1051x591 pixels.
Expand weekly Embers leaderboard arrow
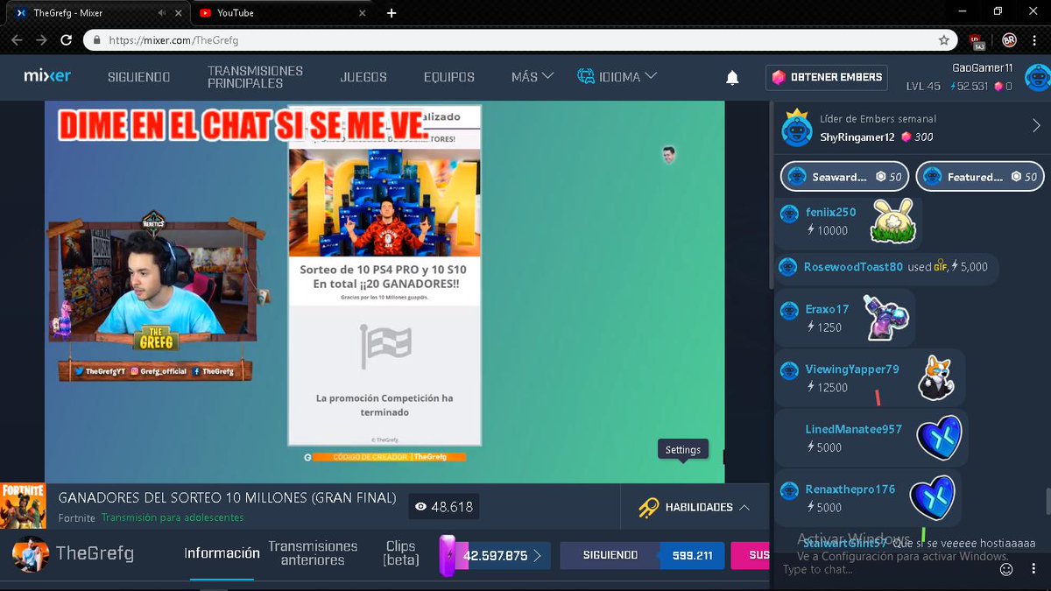pyautogui.click(x=1036, y=126)
